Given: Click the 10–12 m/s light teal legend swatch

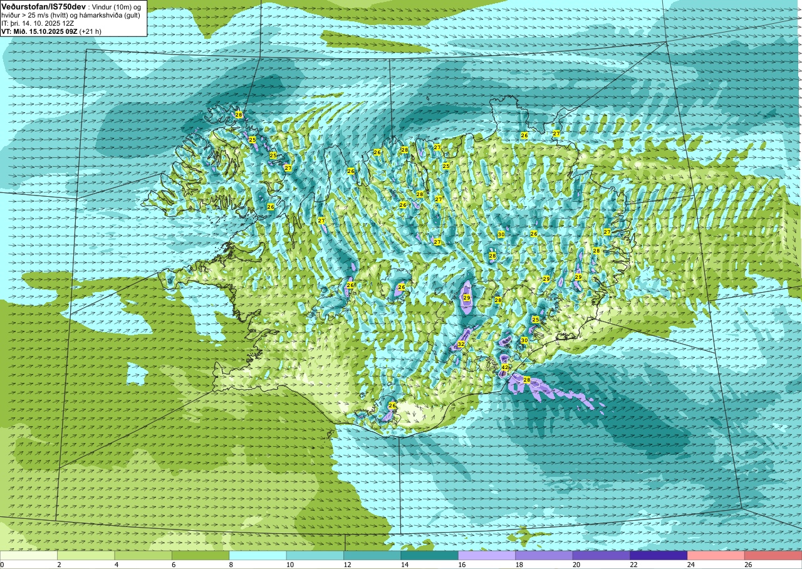Looking at the screenshot, I should pyautogui.click(x=315, y=556).
